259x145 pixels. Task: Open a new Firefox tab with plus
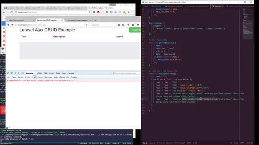click(95, 20)
